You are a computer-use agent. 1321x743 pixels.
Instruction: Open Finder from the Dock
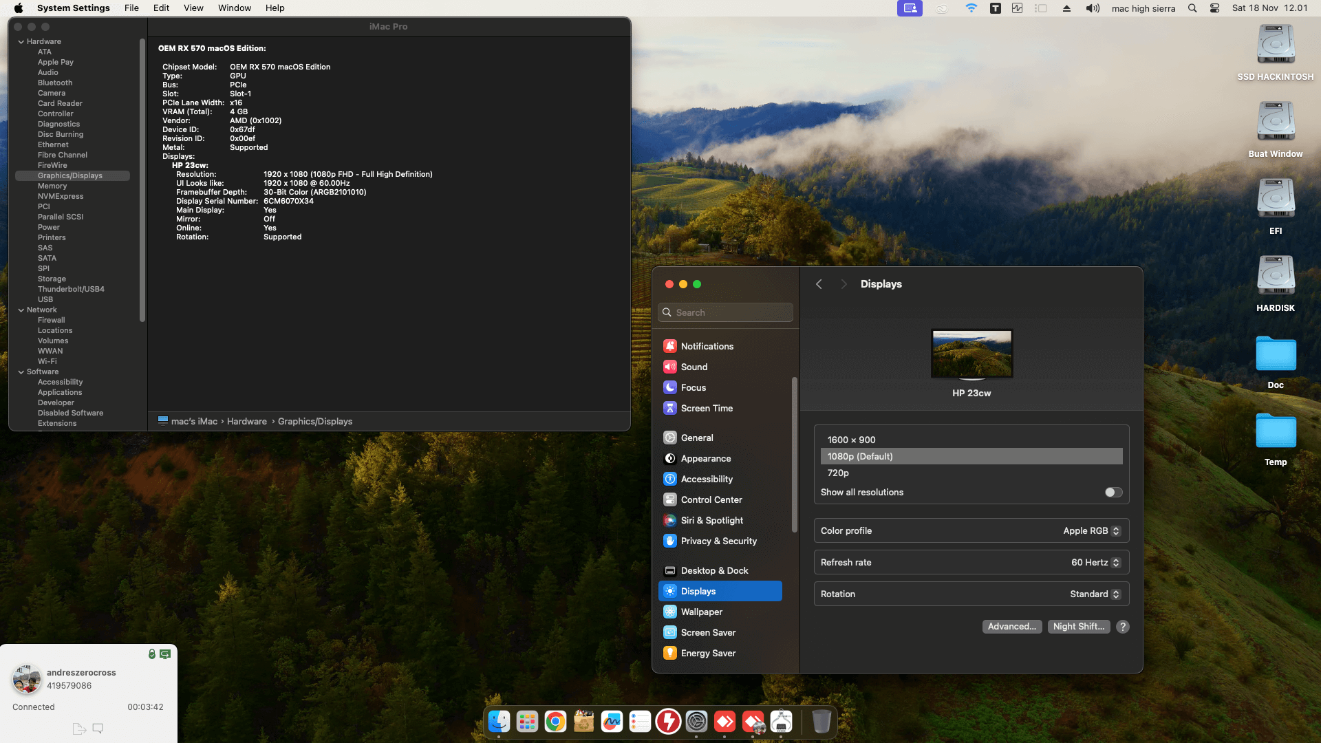coord(499,721)
